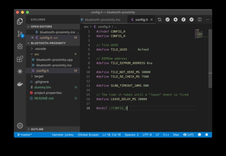Select the config.h editor tab
226x156 pixels.
(142, 20)
